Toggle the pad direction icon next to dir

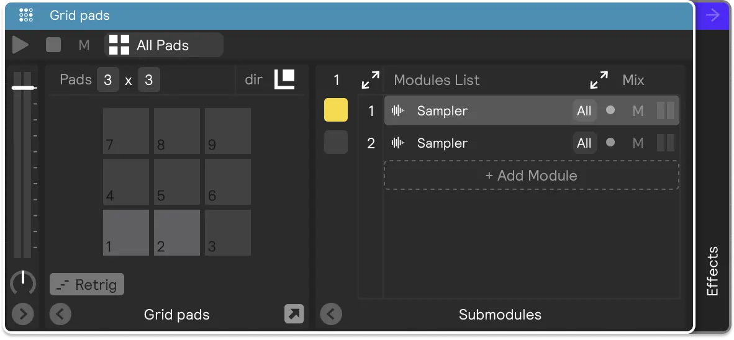(284, 79)
